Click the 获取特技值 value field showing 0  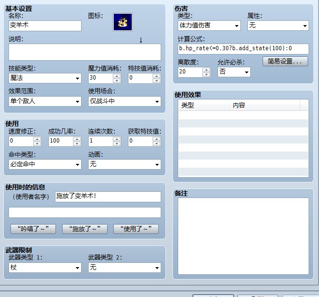pyautogui.click(x=140, y=141)
